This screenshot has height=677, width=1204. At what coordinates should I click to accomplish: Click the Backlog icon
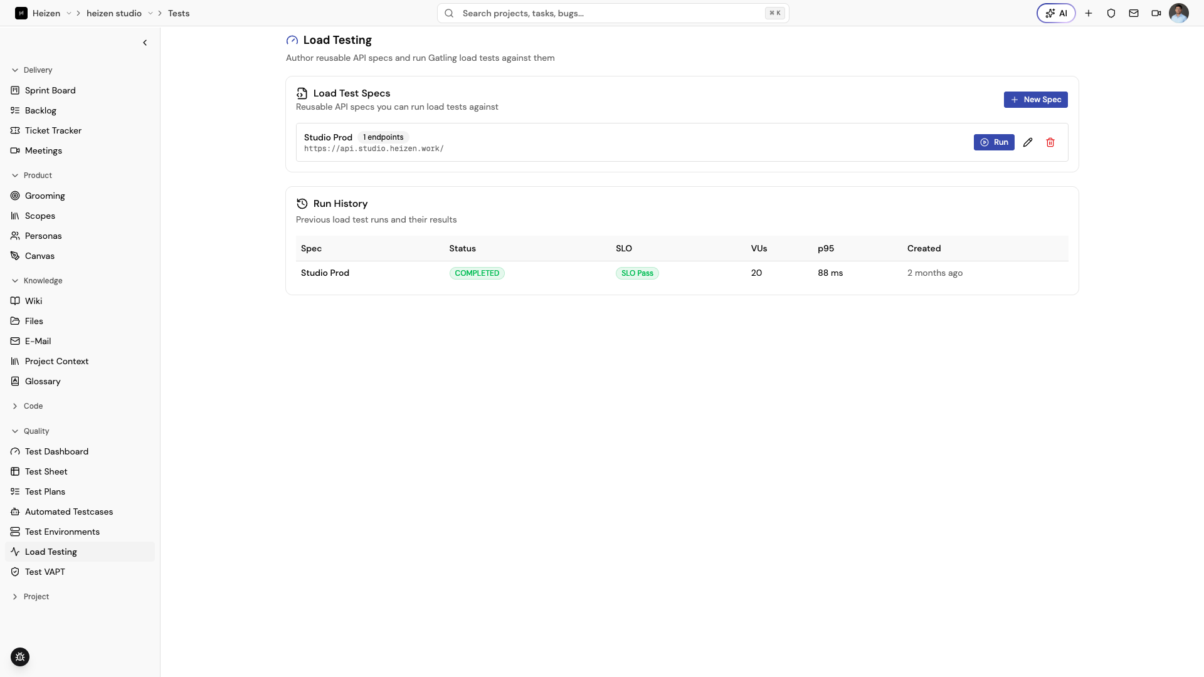click(x=15, y=110)
